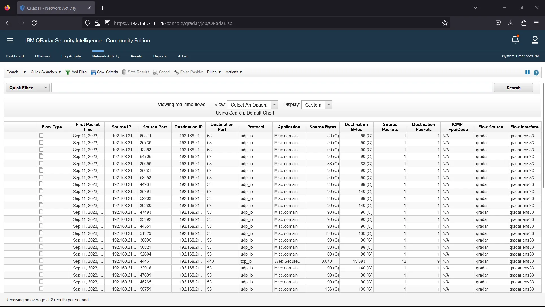This screenshot has height=307, width=545.
Task: Sort by Source Port column header
Action: (x=155, y=127)
